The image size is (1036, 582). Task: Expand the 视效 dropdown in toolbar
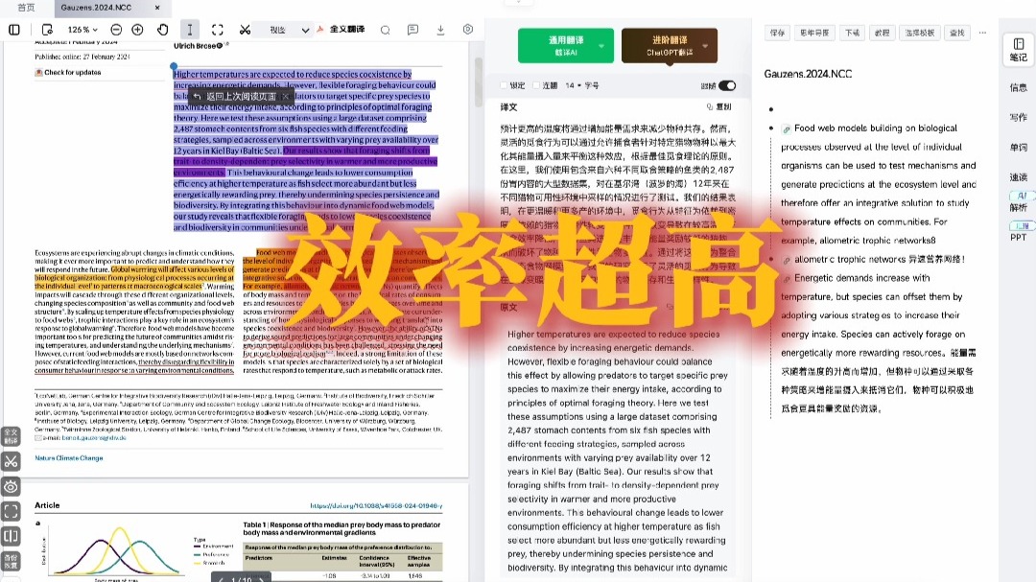tap(304, 30)
